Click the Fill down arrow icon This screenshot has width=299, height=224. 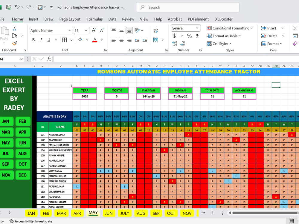[295, 36]
